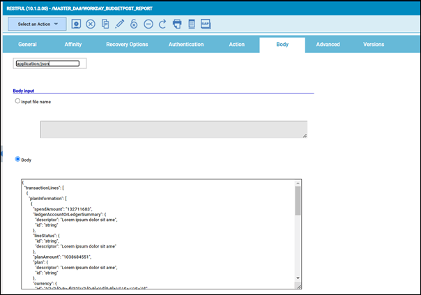Screen dimensions: 421x295
Task: Select the Input file name radio button
Action: tap(17, 101)
